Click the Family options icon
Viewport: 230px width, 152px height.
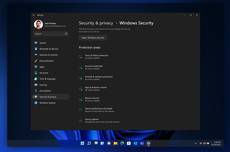click(80, 120)
